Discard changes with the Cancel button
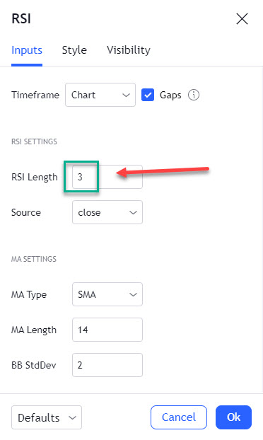 click(179, 417)
